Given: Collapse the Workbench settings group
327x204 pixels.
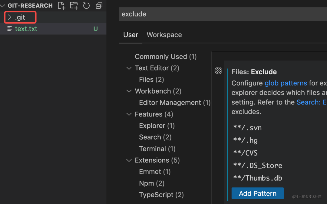Looking at the screenshot, I should (x=129, y=91).
